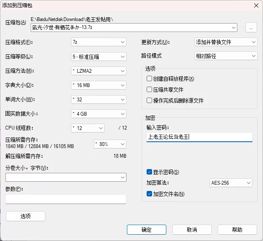Disable the 加密文件名 checkbox
The image size is (263, 241).
click(149, 194)
